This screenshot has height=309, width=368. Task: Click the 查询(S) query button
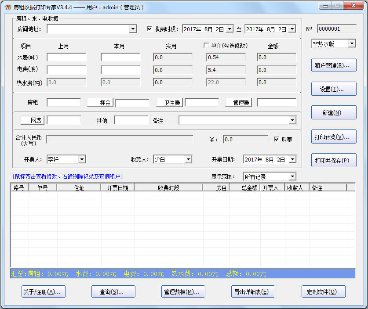coord(113,291)
